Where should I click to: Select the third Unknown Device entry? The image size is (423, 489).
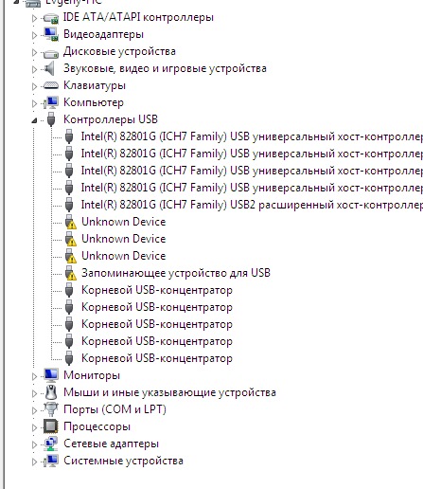coord(123,256)
